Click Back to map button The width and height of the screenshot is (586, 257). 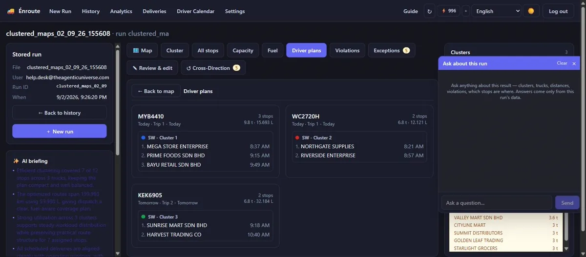click(x=156, y=91)
